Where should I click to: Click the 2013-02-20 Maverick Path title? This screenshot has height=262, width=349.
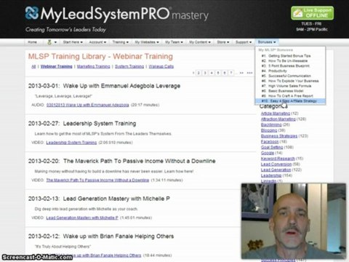click(x=121, y=161)
